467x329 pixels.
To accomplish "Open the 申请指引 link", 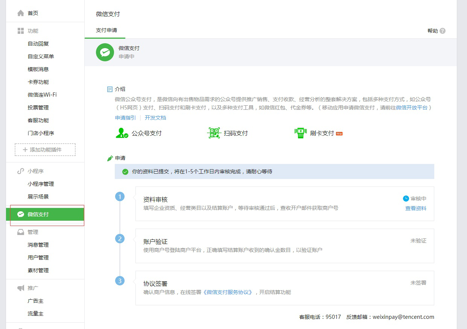I will [x=125, y=118].
